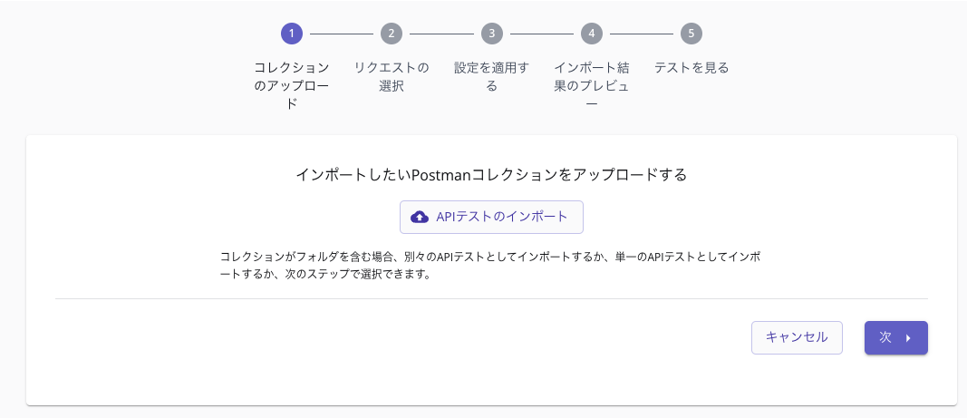Click the キャンセル button
This screenshot has width=967, height=418.
[x=797, y=337]
